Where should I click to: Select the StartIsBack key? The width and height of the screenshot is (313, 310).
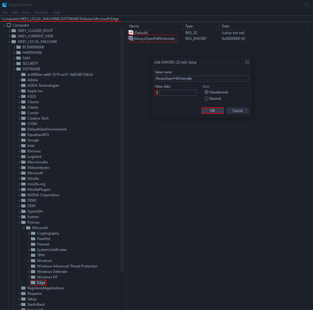36,305
